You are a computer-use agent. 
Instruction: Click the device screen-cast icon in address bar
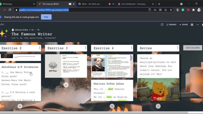pos(155,10)
